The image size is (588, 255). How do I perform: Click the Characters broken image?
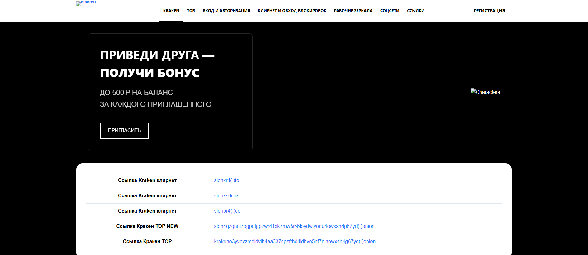(x=485, y=92)
